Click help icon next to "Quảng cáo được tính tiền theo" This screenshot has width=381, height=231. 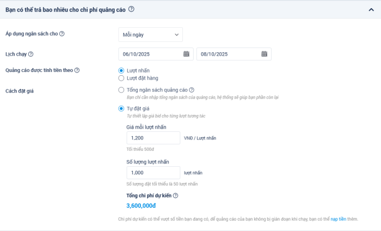point(77,70)
